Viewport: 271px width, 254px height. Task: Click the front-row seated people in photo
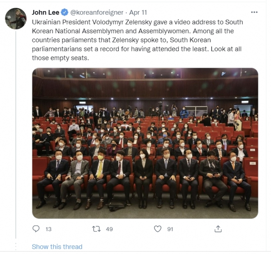(143, 180)
